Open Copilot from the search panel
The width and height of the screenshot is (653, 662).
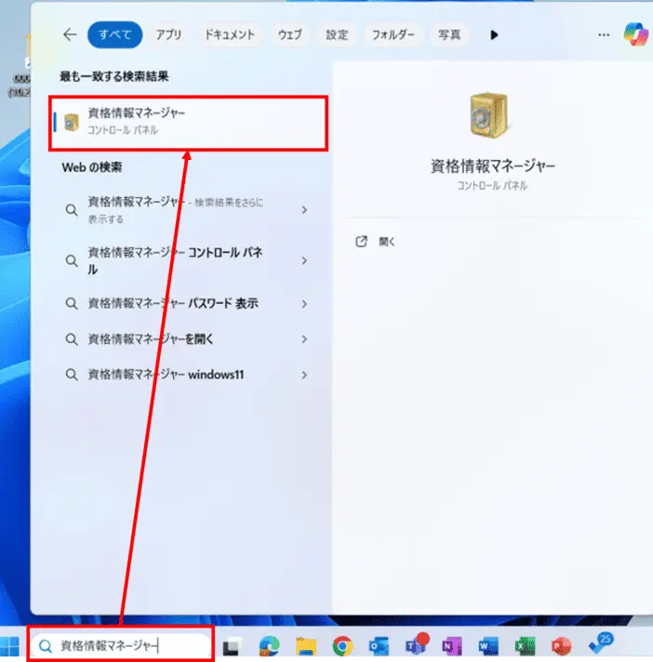[635, 34]
